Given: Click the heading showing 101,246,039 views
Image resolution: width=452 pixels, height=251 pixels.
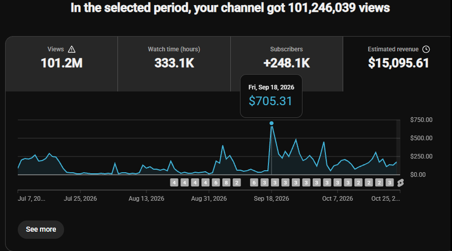Looking at the screenshot, I should [x=230, y=8].
